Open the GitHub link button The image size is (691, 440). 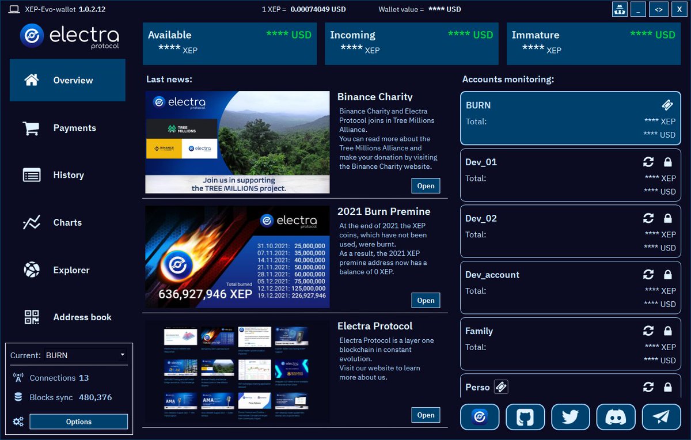click(x=525, y=417)
